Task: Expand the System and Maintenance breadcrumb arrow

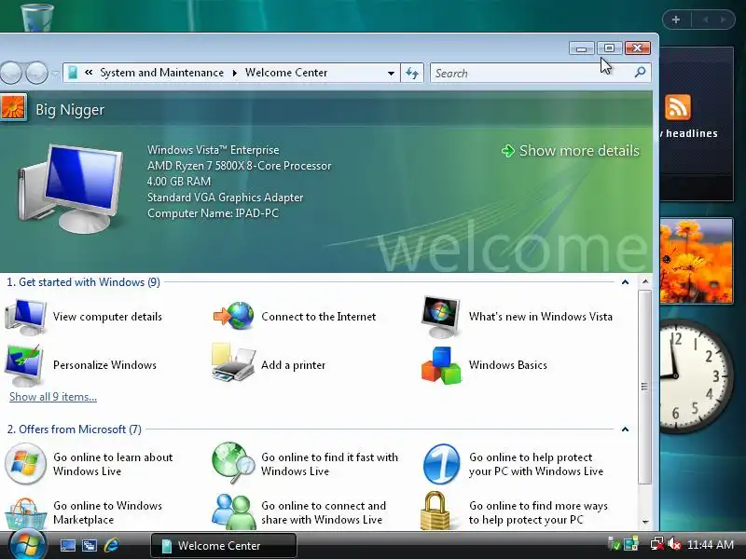Action: [235, 74]
